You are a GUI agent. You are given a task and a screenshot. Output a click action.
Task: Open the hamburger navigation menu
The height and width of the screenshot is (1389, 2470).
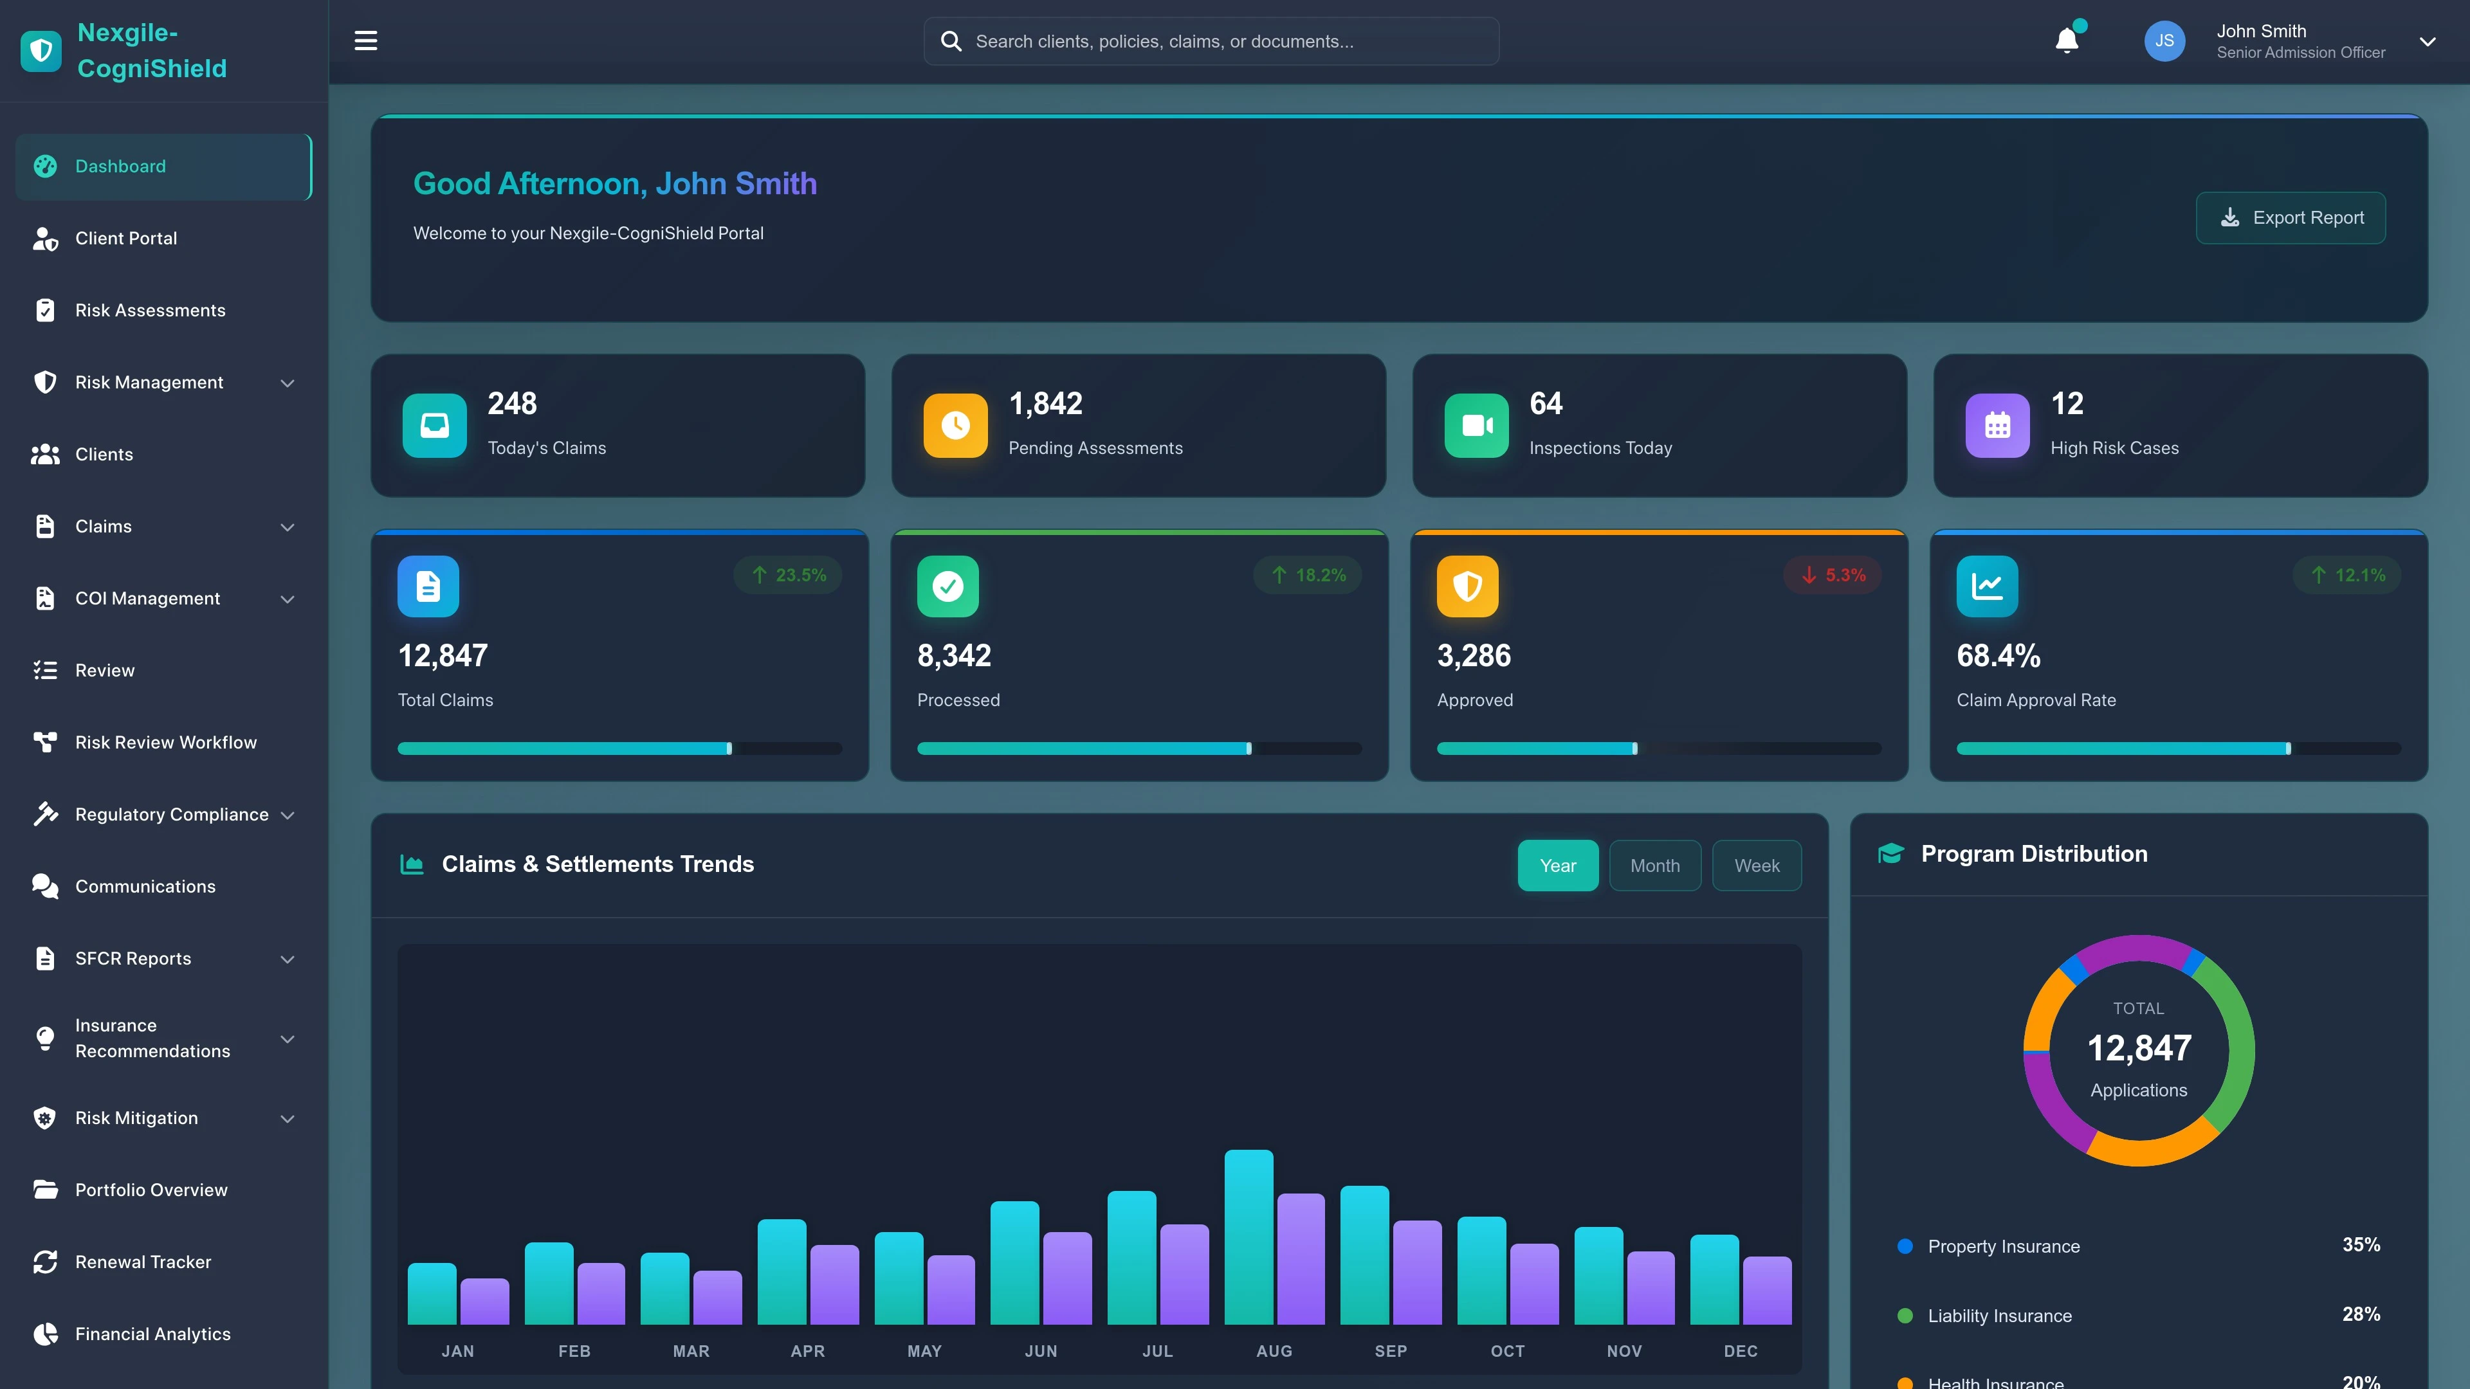click(365, 41)
